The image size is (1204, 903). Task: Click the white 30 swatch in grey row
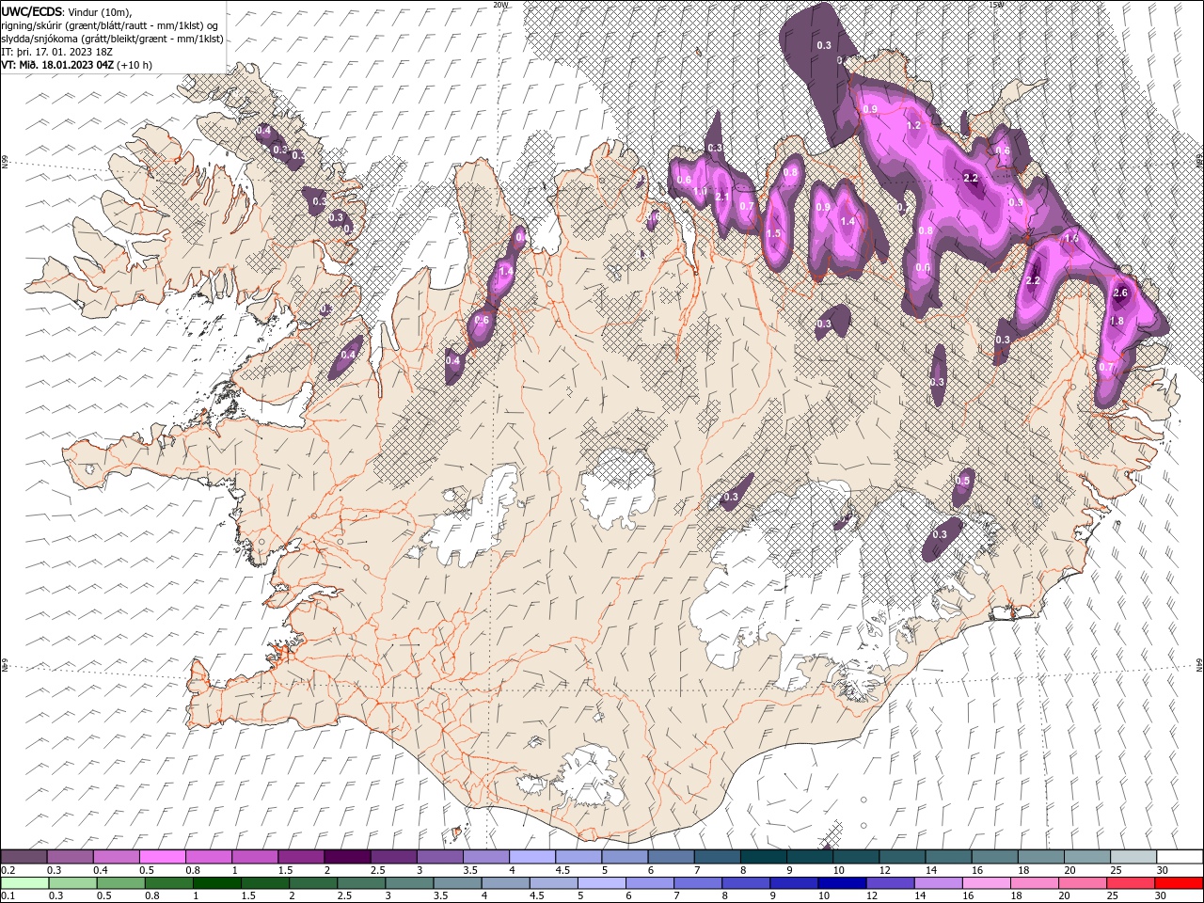click(1179, 857)
